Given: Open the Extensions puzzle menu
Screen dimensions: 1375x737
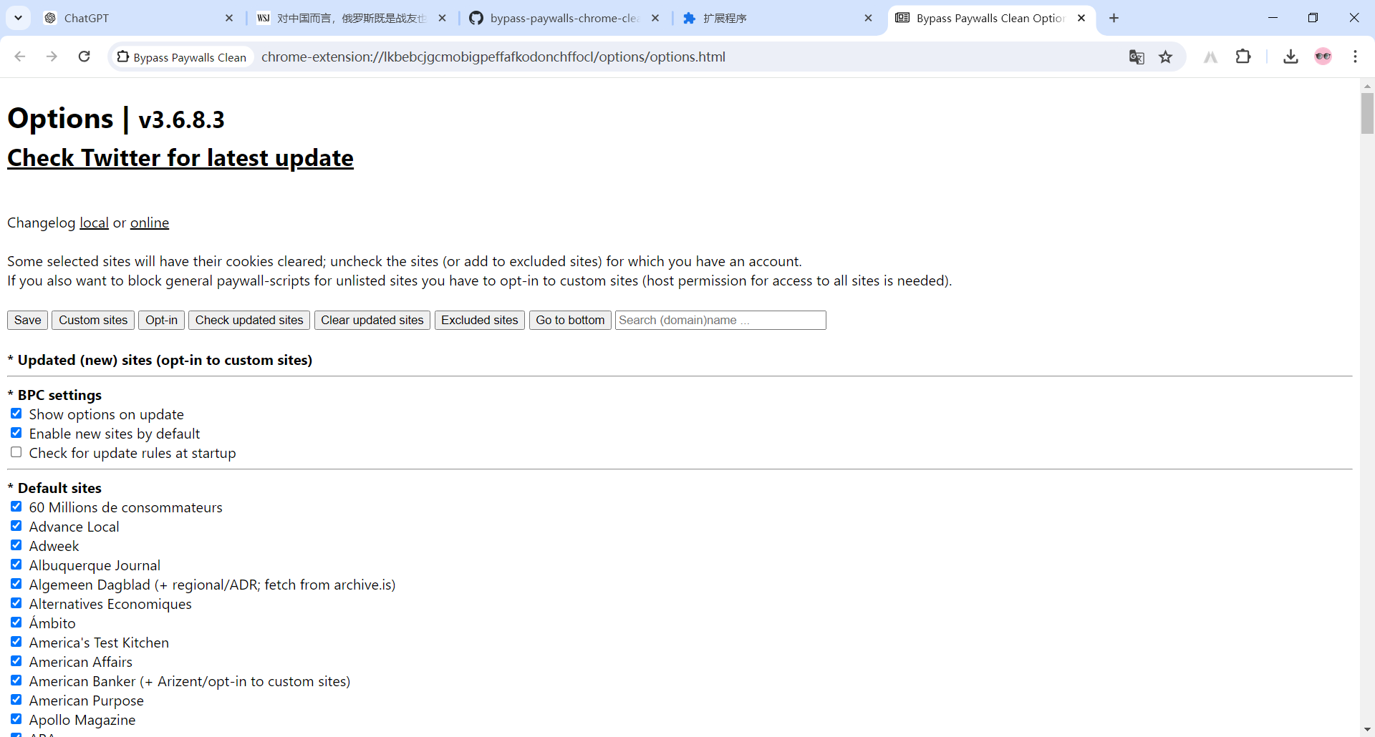Looking at the screenshot, I should (x=1243, y=57).
